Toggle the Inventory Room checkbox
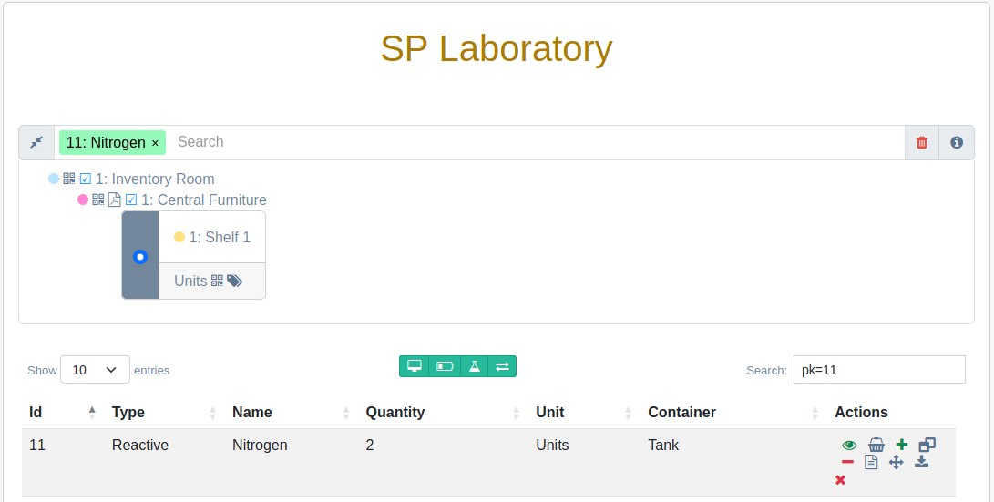The image size is (994, 502). 86,179
